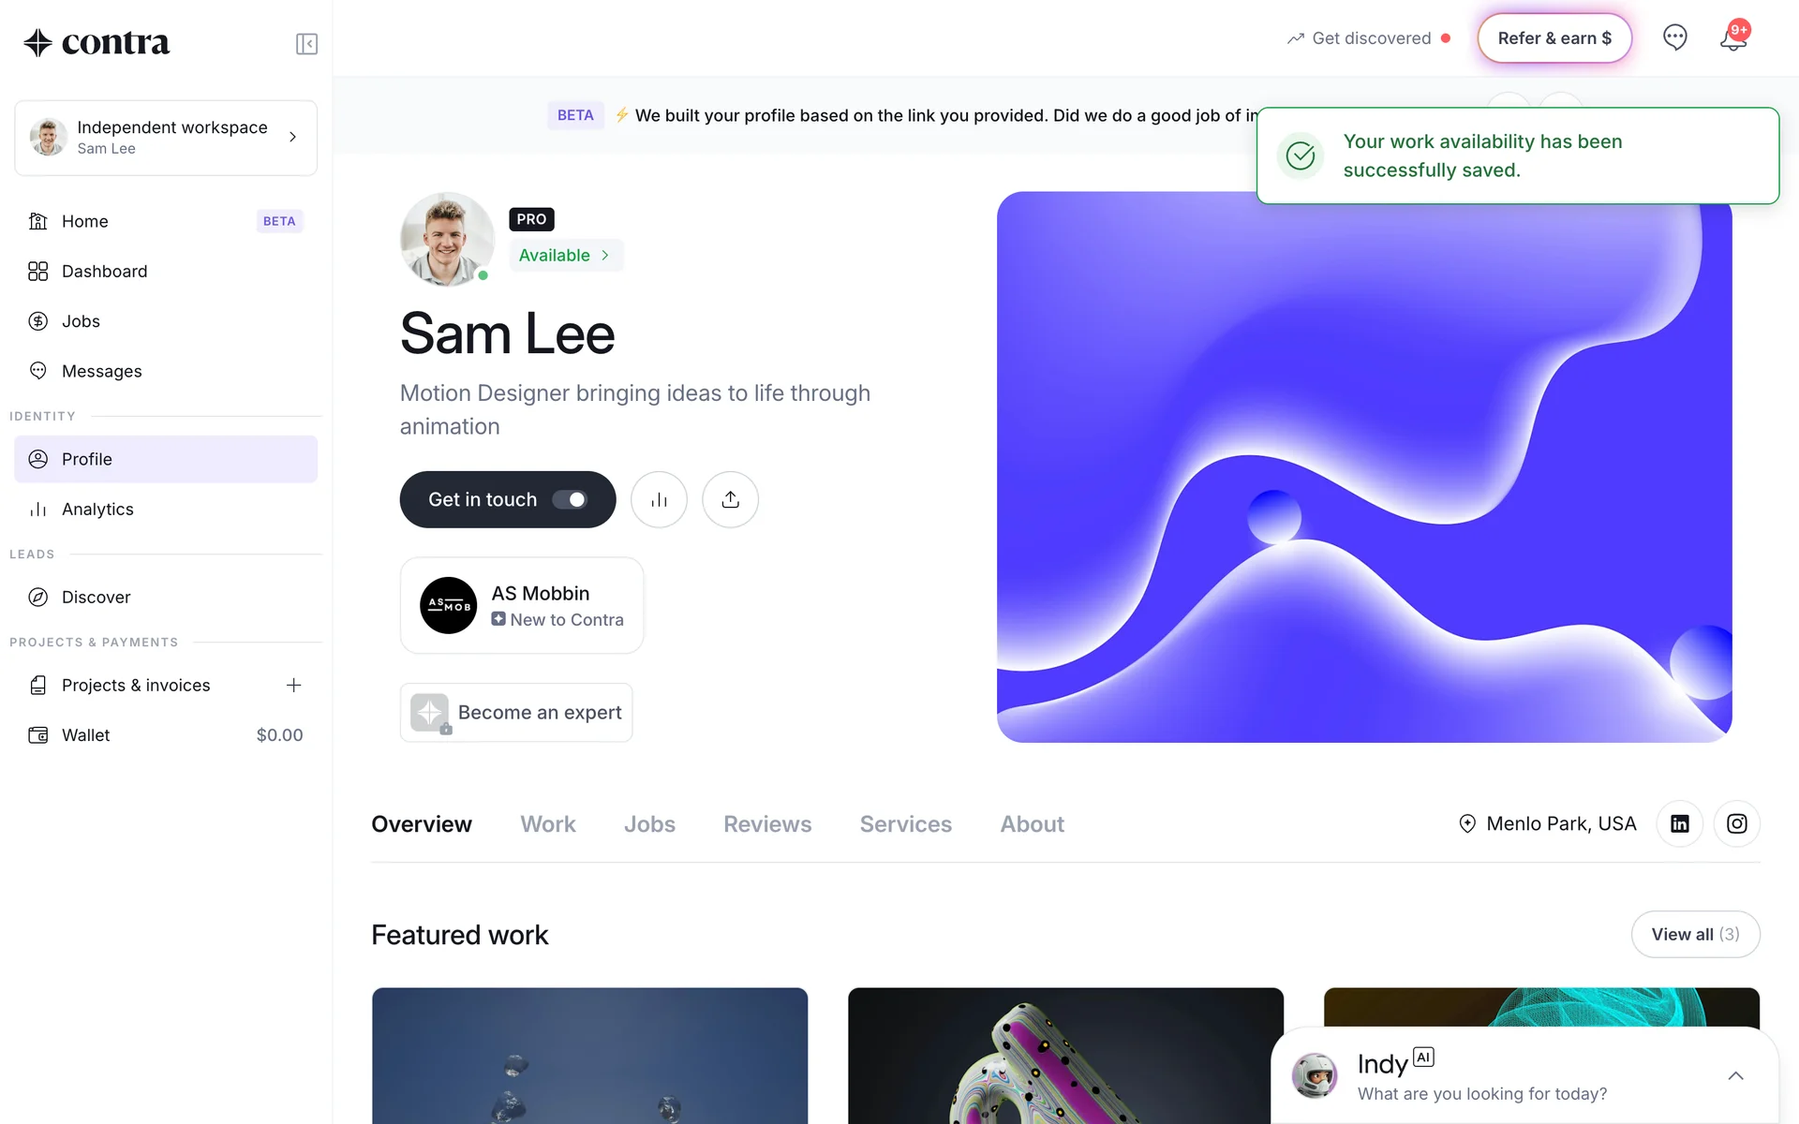View profile stats bar chart icon
The image size is (1799, 1124).
(x=659, y=499)
